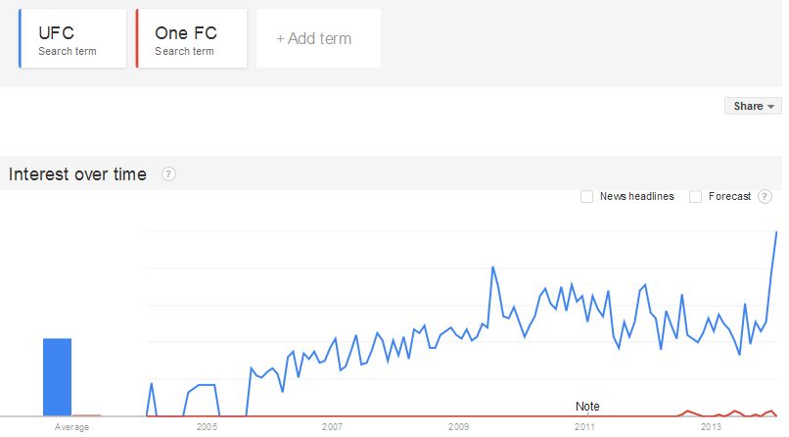This screenshot has width=789, height=437.
Task: Click the small red One FC average bar
Action: coord(88,414)
